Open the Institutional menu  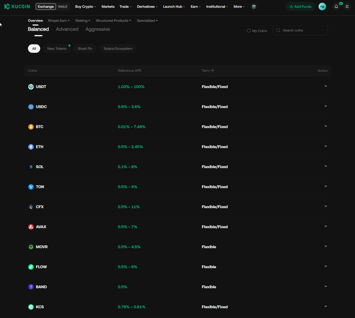tap(217, 6)
